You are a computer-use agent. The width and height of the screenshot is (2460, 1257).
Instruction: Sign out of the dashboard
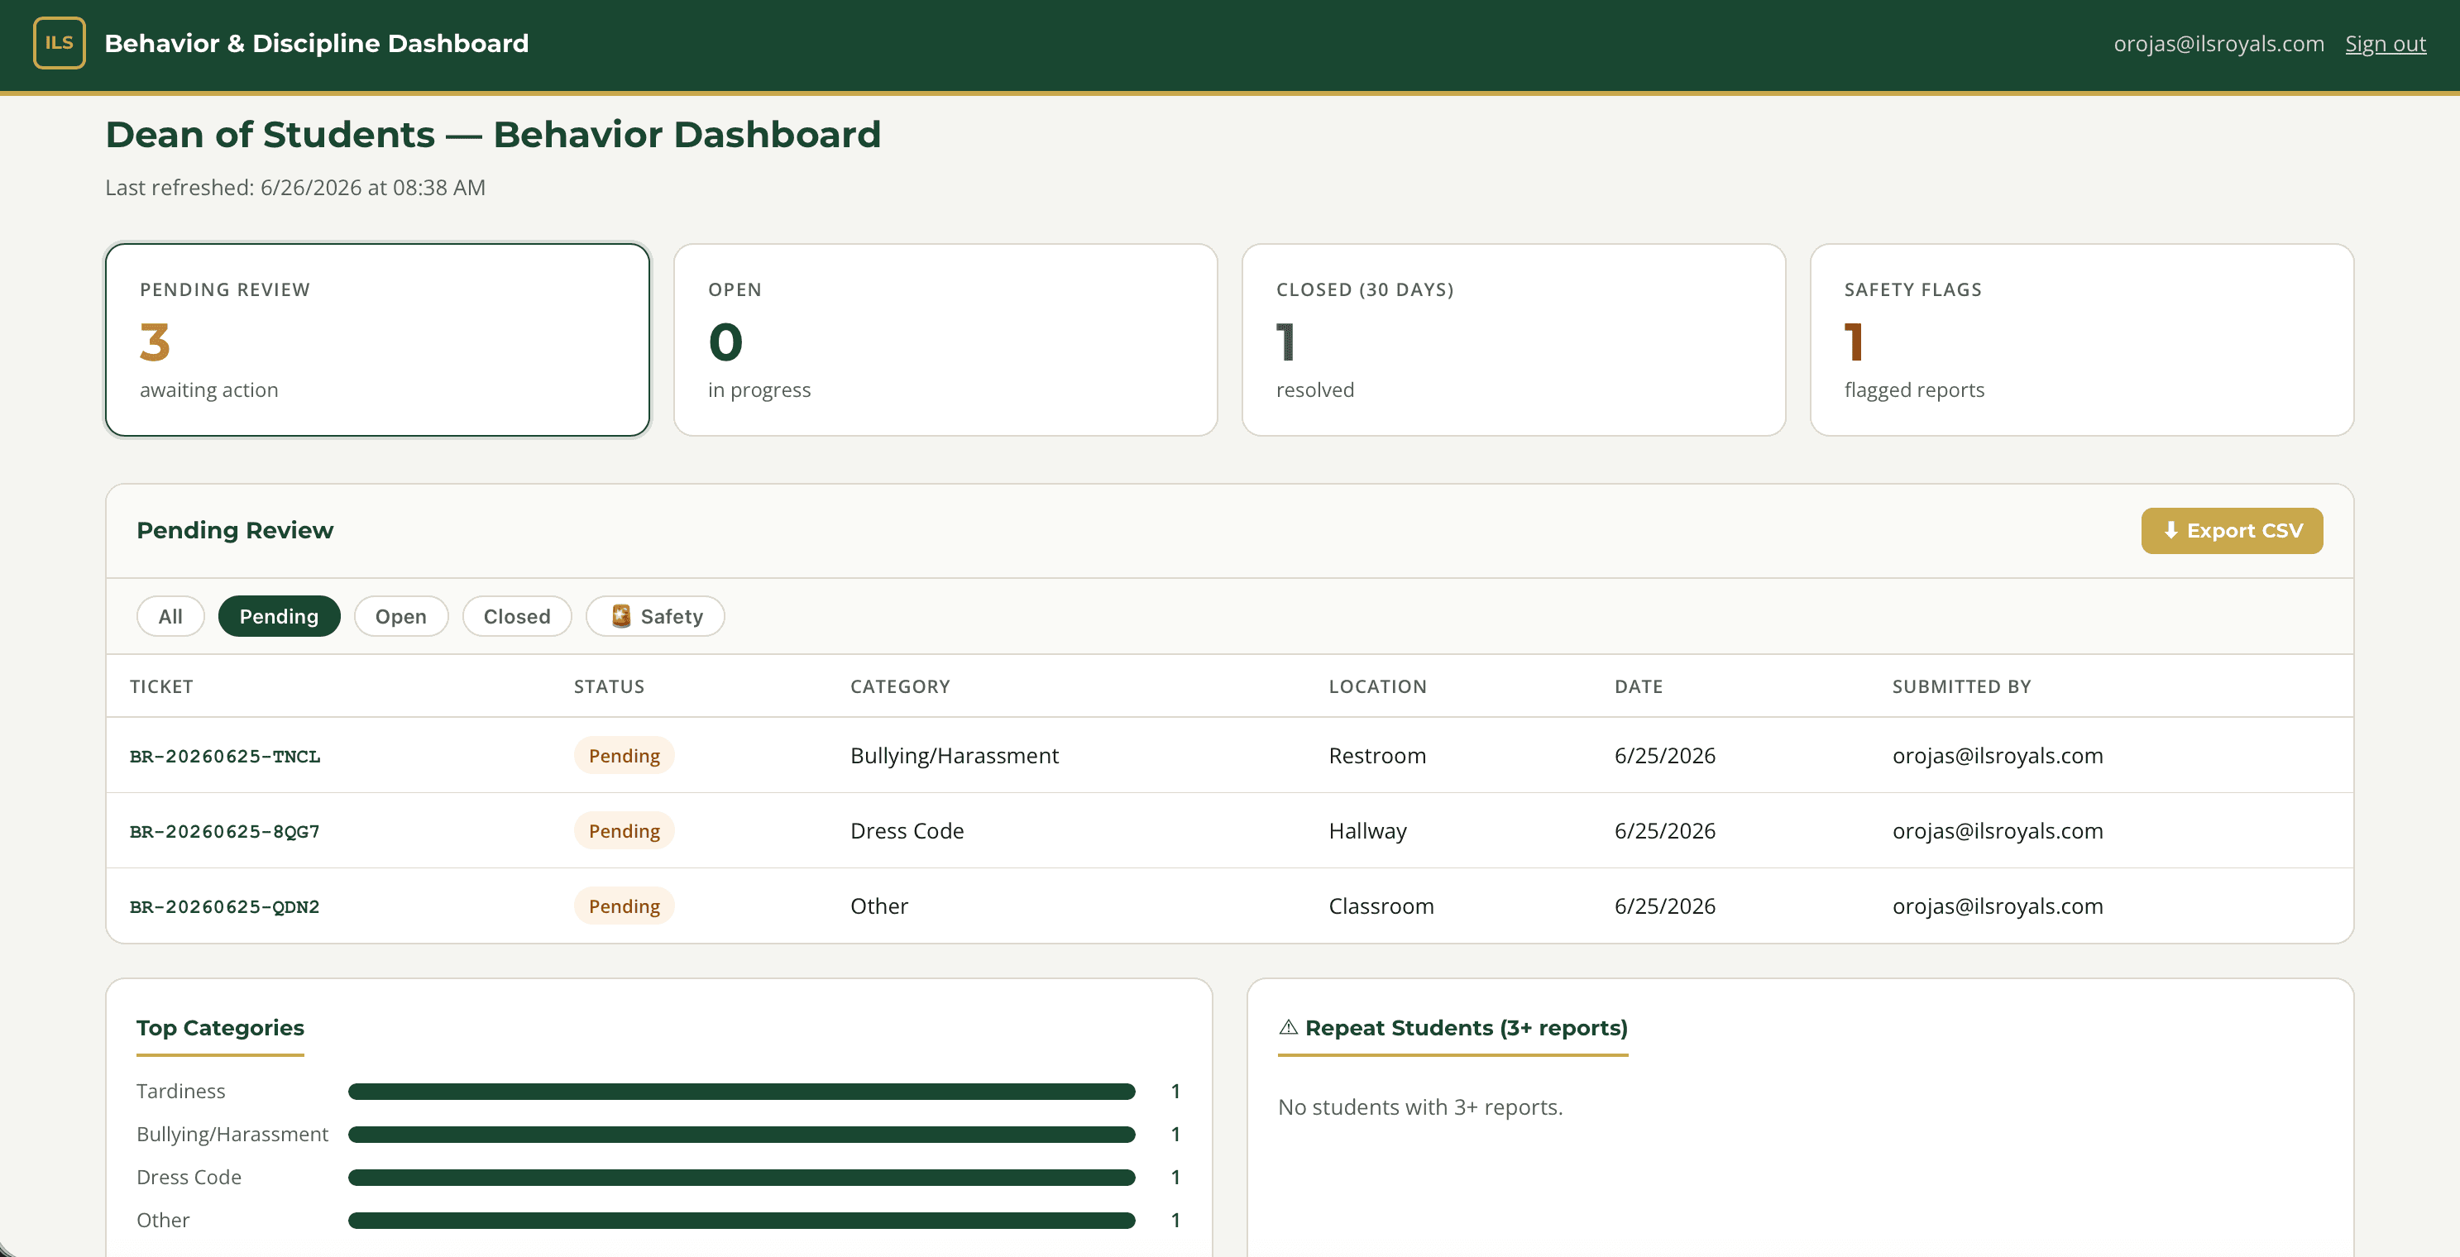click(2385, 44)
